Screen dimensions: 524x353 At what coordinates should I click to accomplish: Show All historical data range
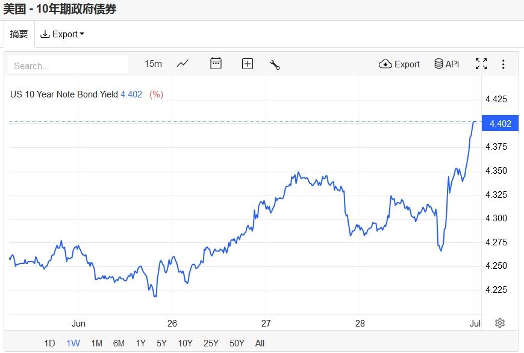pos(260,343)
